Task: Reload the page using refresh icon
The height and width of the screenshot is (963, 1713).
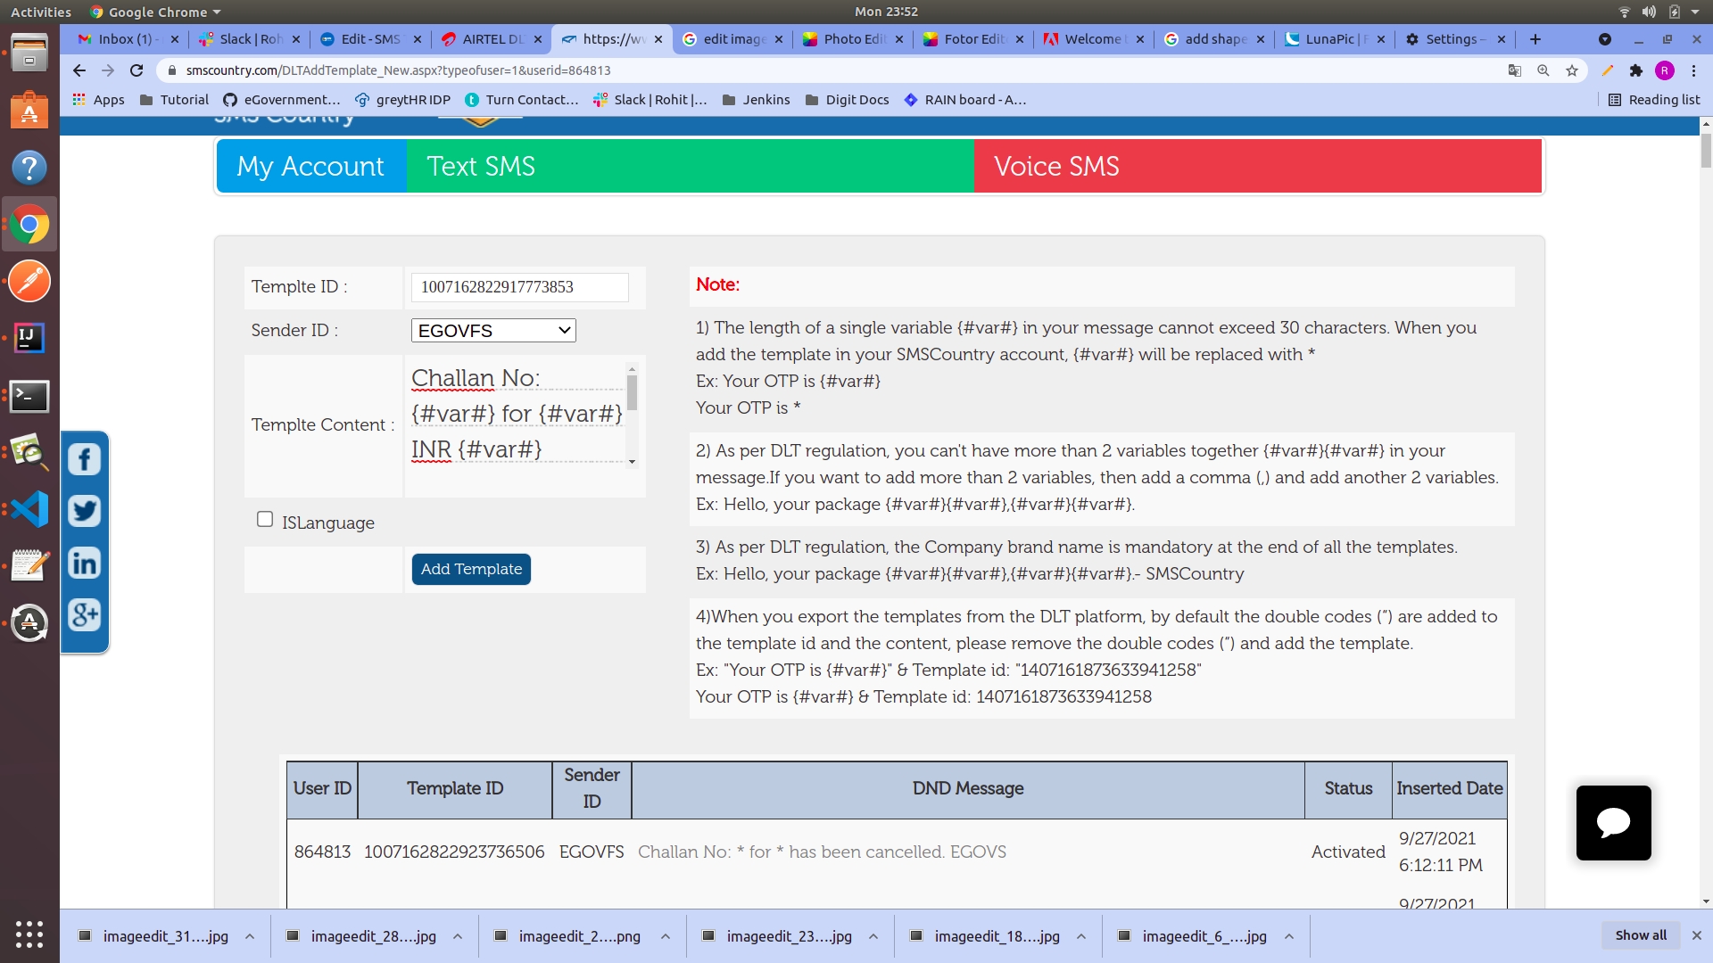Action: [137, 70]
